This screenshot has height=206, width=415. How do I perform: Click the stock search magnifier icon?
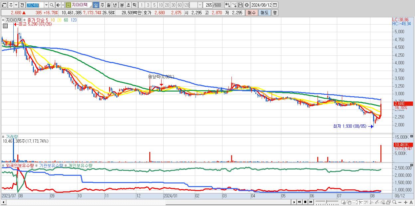pyautogui.click(x=52, y=5)
